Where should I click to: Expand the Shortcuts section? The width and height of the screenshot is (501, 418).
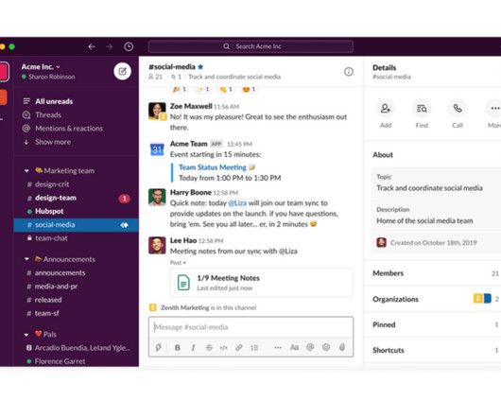432,350
